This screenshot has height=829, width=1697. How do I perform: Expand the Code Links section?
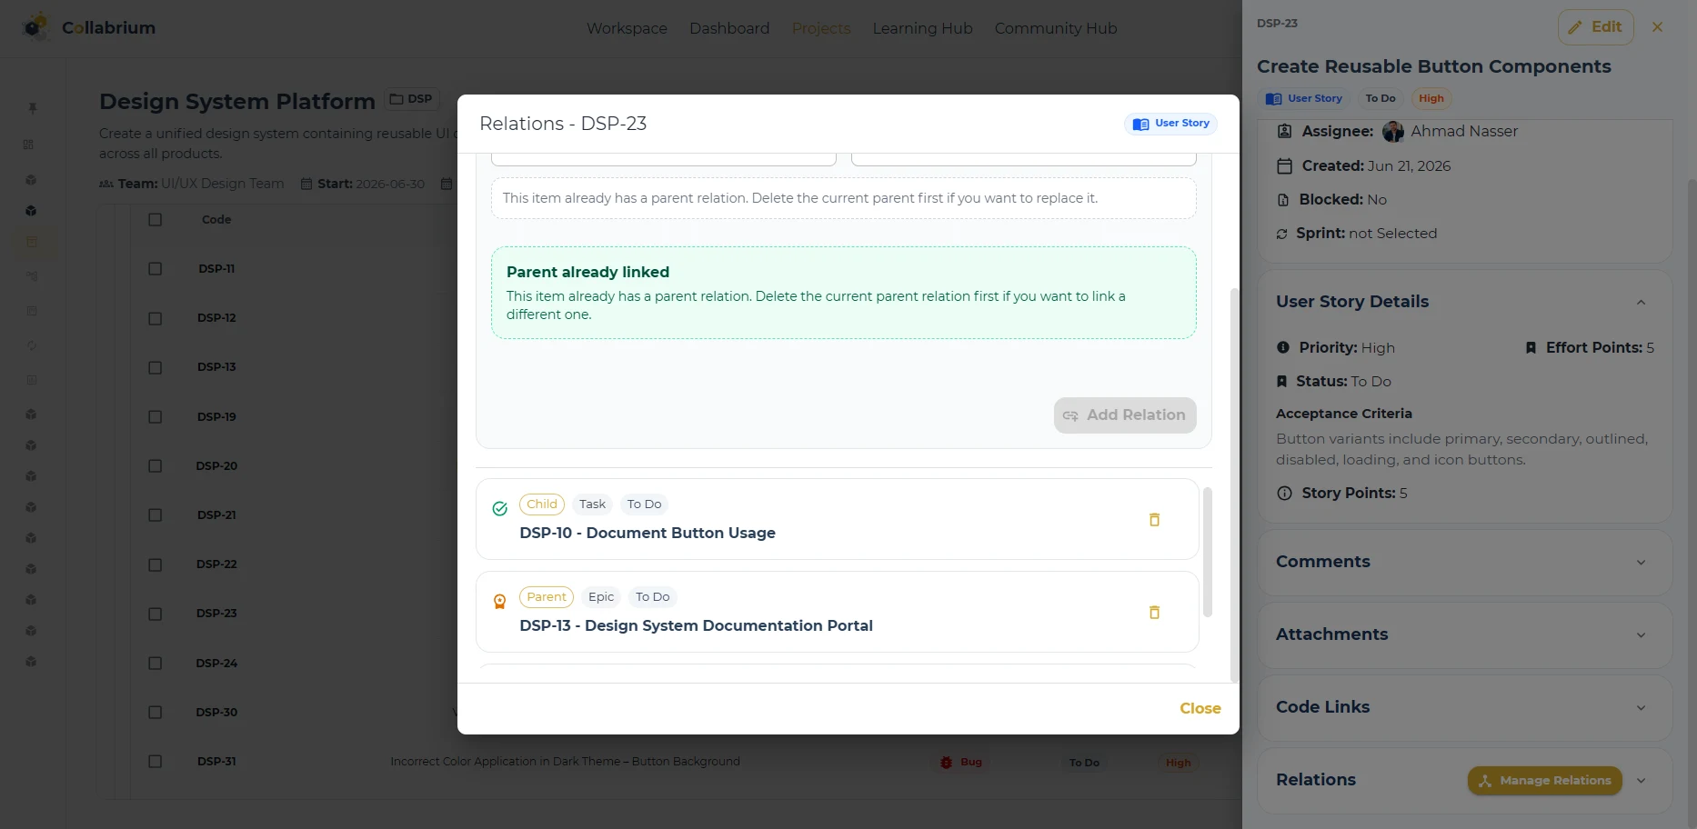coord(1641,708)
